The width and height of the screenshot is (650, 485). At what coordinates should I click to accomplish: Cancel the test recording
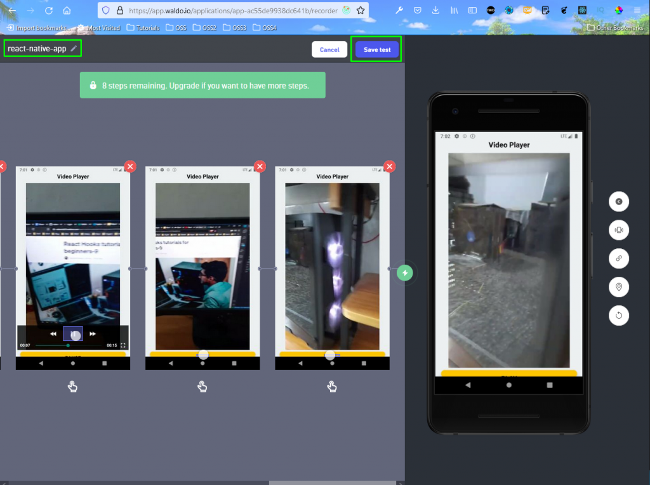[x=329, y=50]
